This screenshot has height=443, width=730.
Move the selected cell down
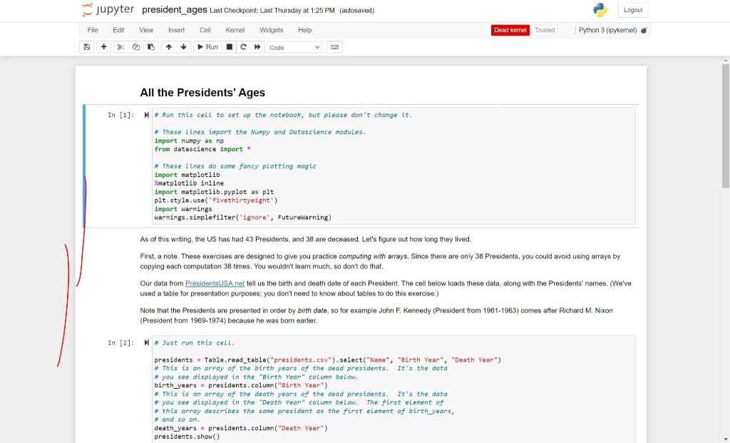[x=183, y=46]
